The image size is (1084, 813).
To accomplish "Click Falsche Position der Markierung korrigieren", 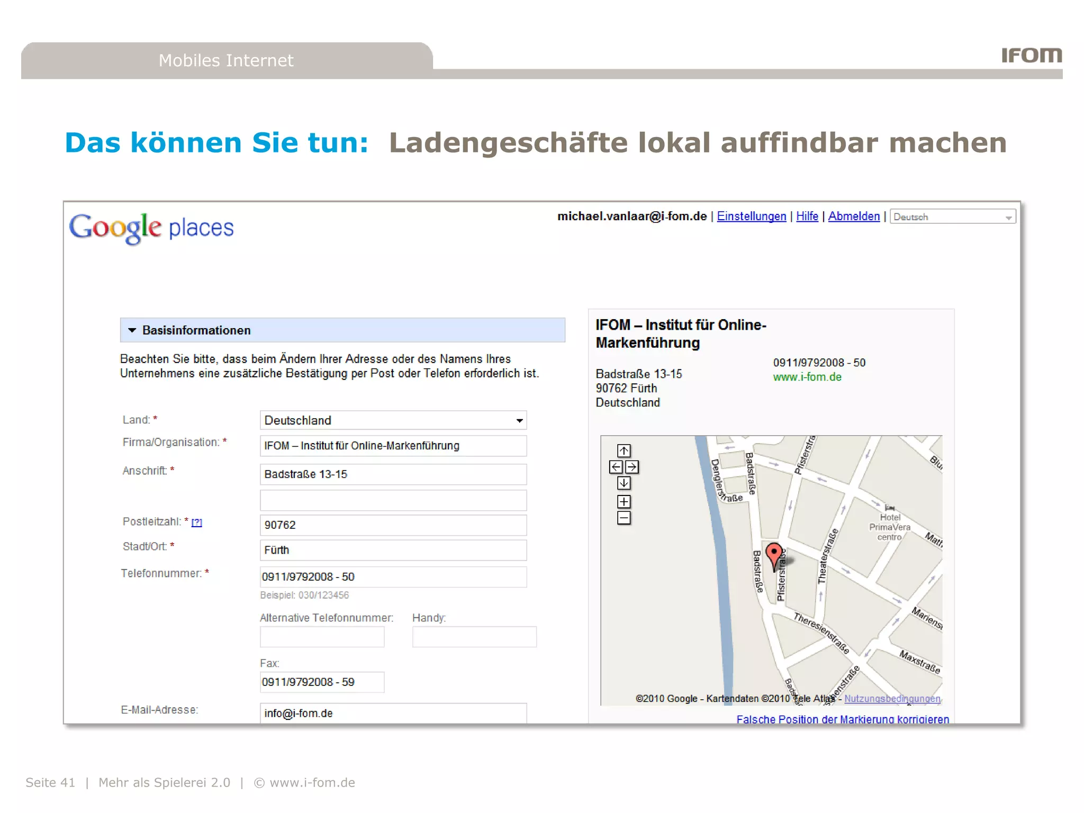I will point(843,719).
